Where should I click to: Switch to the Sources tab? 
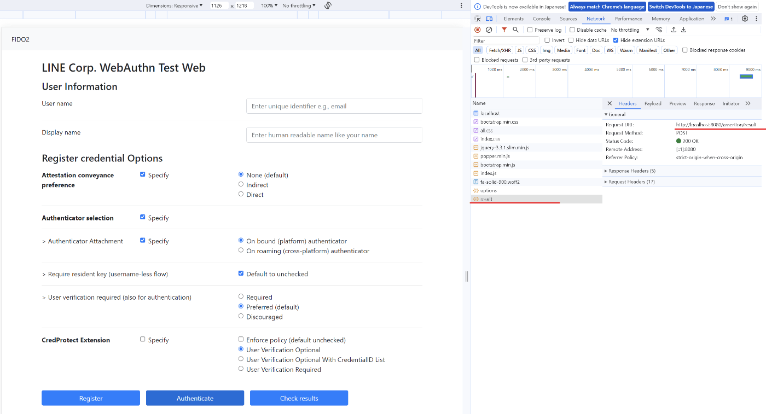tap(568, 19)
